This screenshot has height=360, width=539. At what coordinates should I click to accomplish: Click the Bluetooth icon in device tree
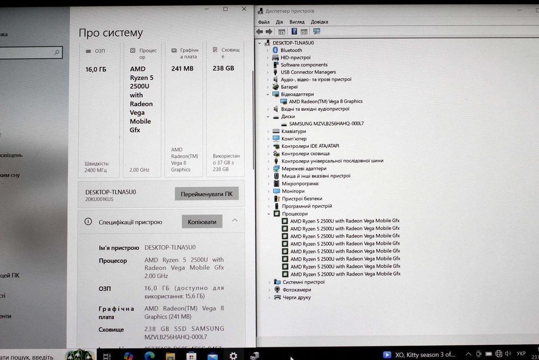275,50
